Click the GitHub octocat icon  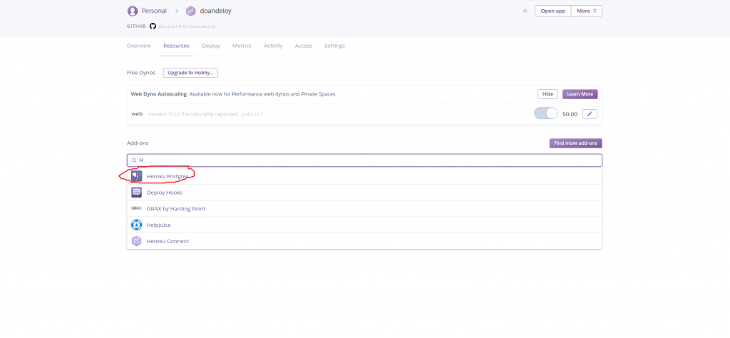(153, 26)
